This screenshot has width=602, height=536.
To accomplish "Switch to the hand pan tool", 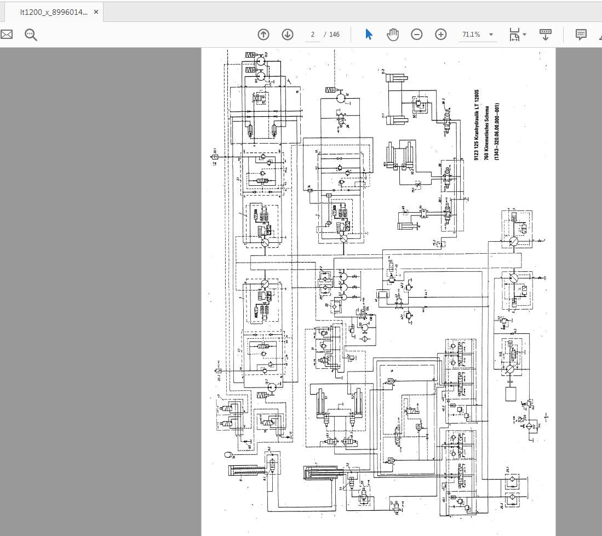I will (393, 35).
